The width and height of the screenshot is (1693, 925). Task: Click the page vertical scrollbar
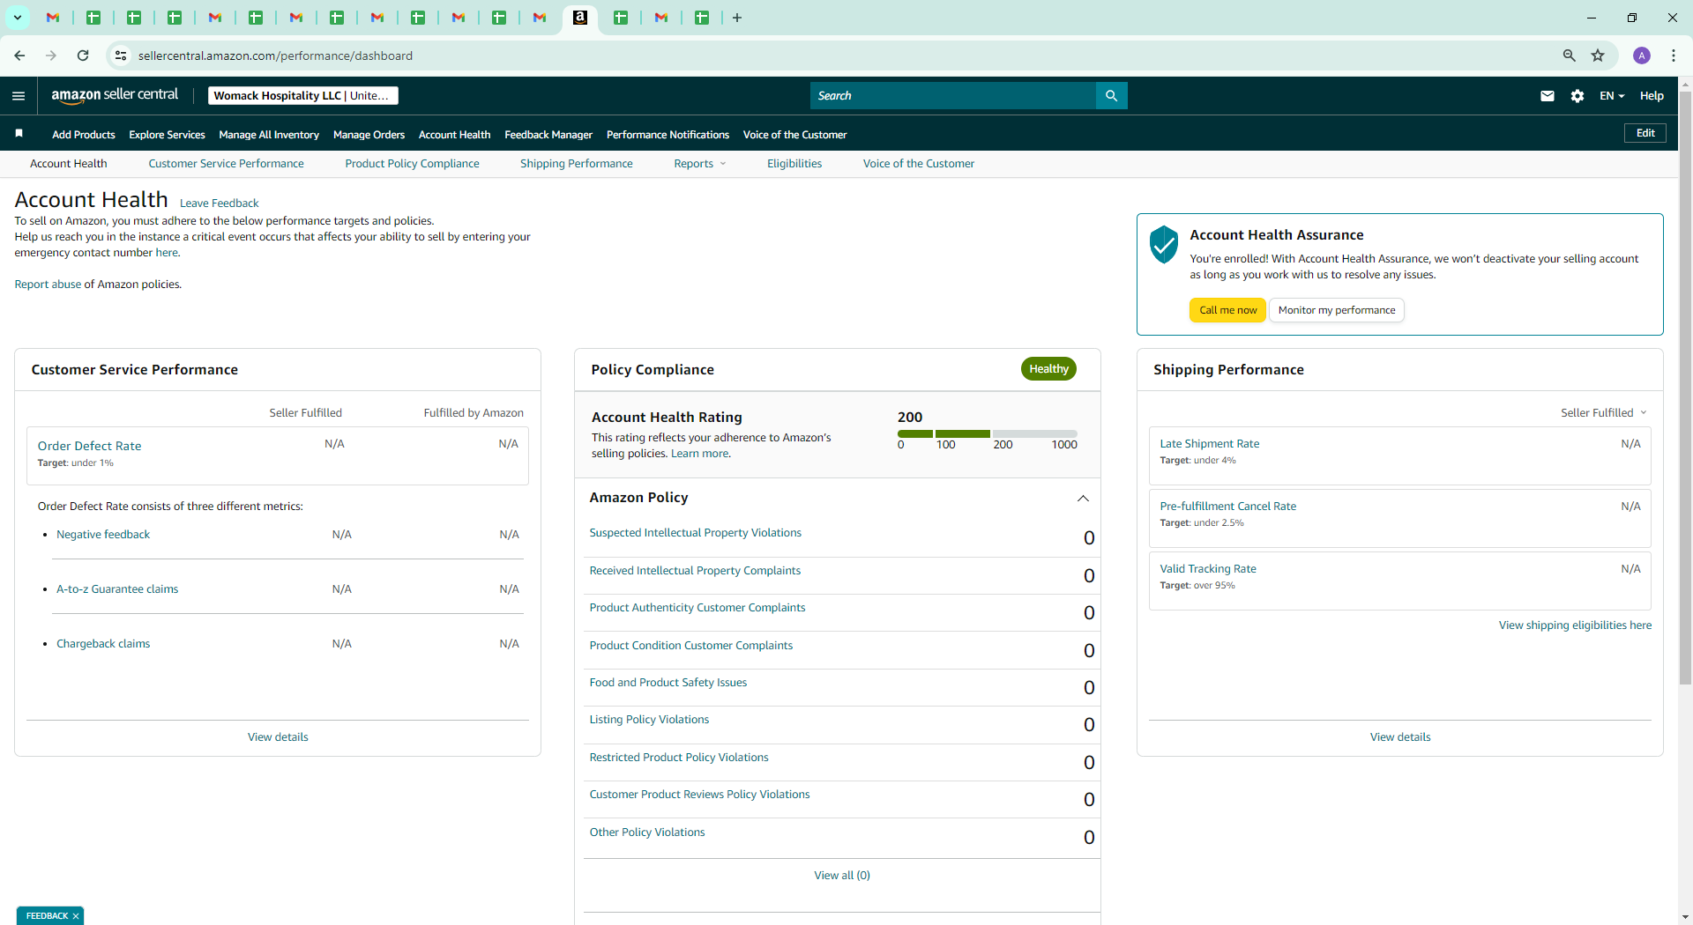click(x=1685, y=388)
